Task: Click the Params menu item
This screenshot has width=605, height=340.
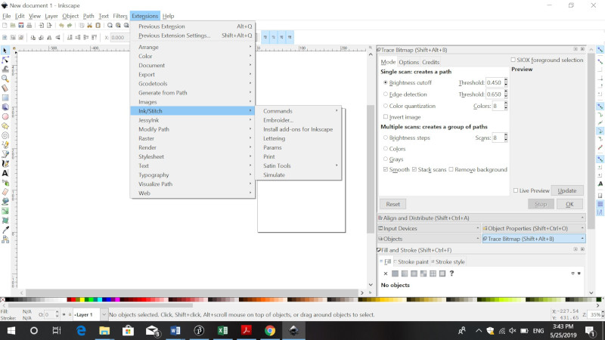Action: click(x=299, y=147)
